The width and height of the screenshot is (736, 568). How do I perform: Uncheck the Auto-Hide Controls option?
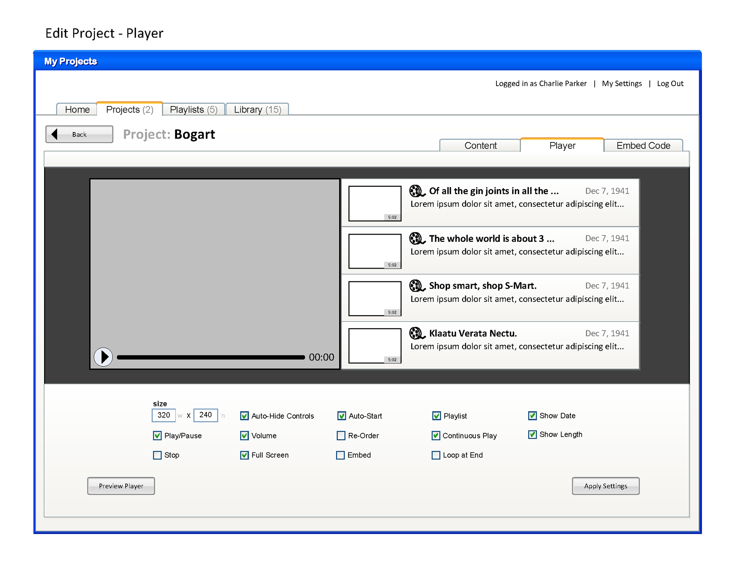coord(244,416)
